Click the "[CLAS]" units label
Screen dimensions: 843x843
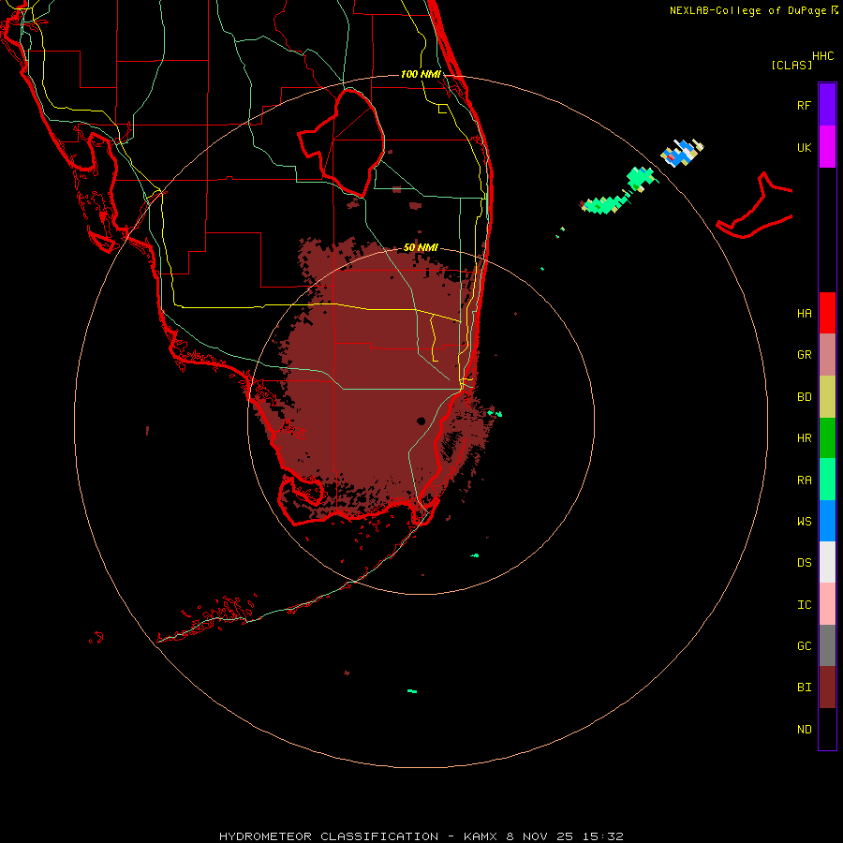[791, 65]
